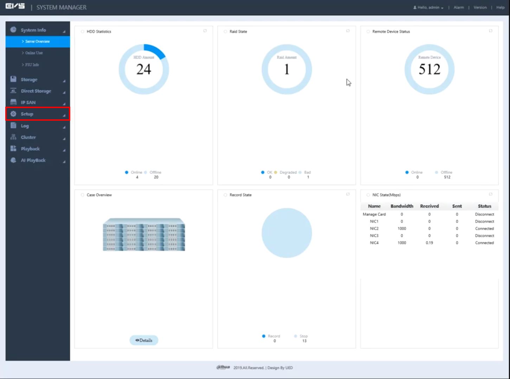This screenshot has width=510, height=379.
Task: Open Online User submenu item
Action: tap(34, 53)
